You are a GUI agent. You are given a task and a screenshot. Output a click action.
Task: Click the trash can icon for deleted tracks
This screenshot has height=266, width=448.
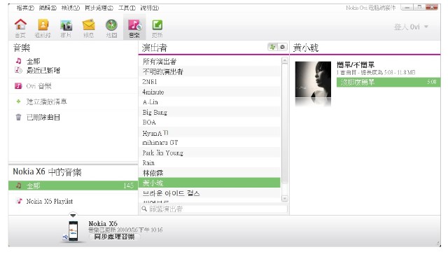[18, 117]
